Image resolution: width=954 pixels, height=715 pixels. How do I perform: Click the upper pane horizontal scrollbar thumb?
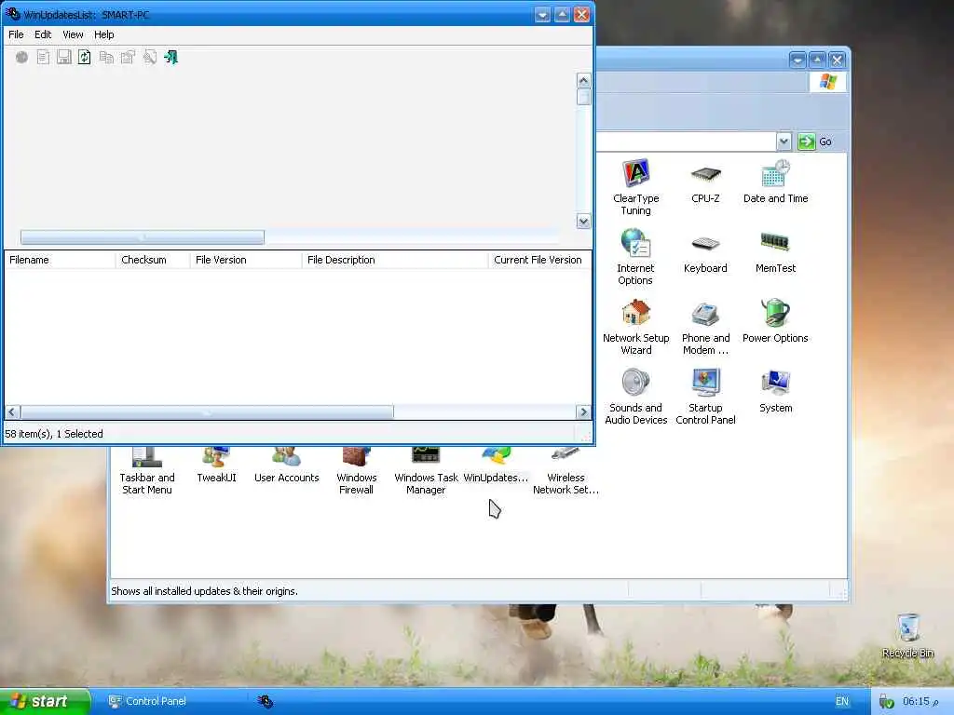[143, 237]
